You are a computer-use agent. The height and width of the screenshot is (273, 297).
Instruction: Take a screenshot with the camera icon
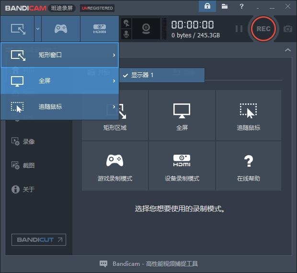(288, 29)
